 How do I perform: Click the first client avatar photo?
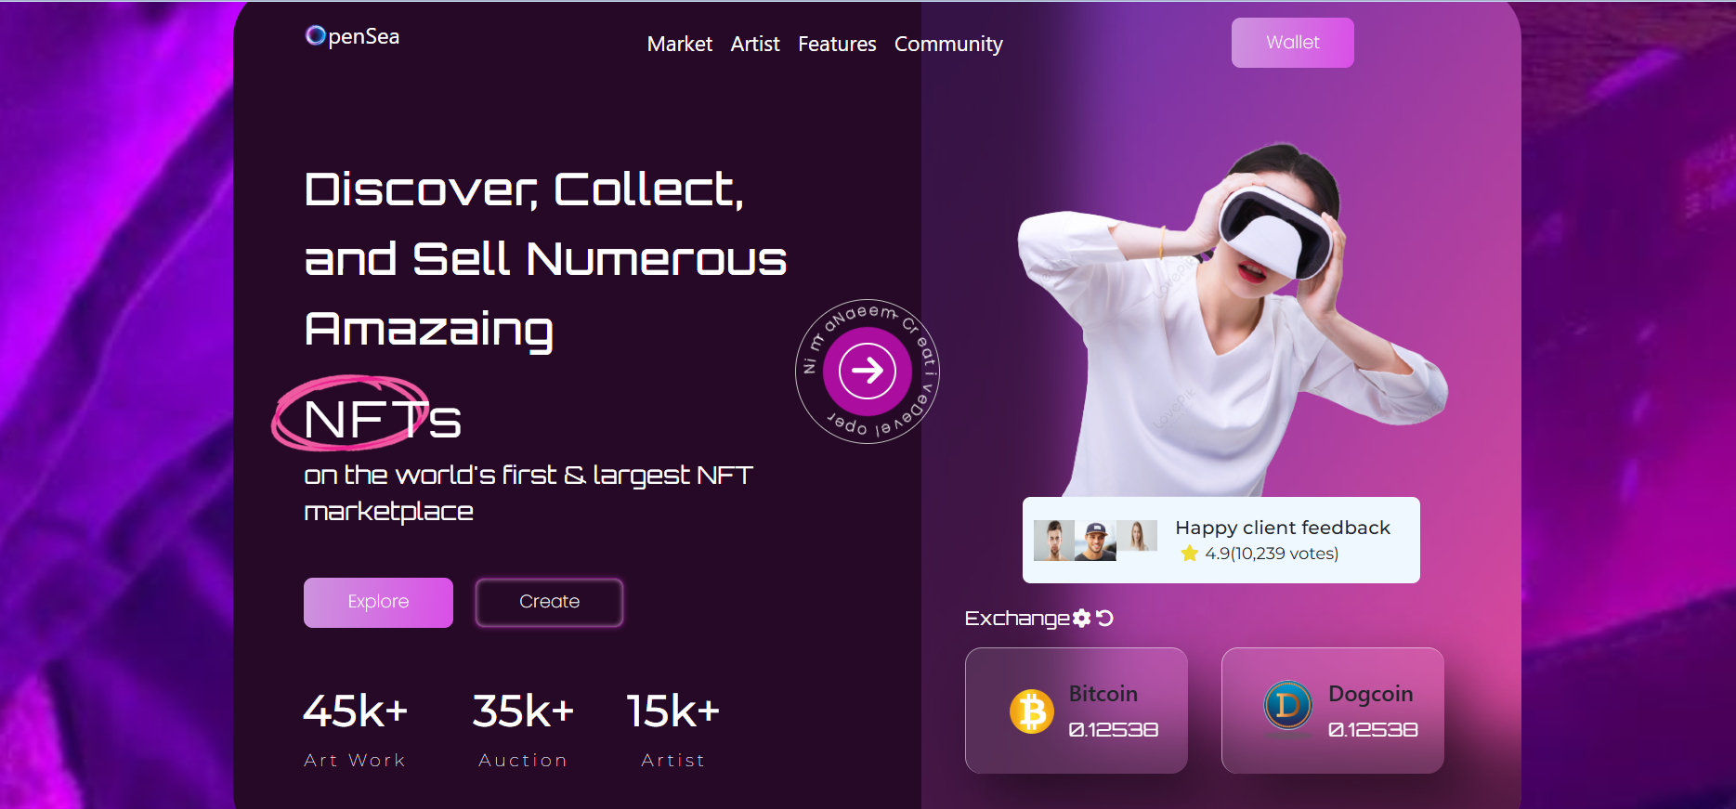click(1054, 541)
